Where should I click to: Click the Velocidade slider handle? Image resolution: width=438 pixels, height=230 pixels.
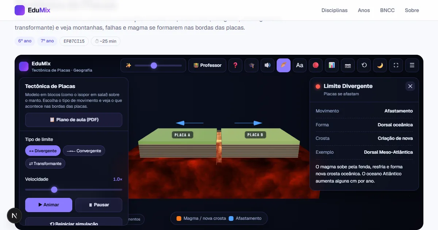[54, 189]
